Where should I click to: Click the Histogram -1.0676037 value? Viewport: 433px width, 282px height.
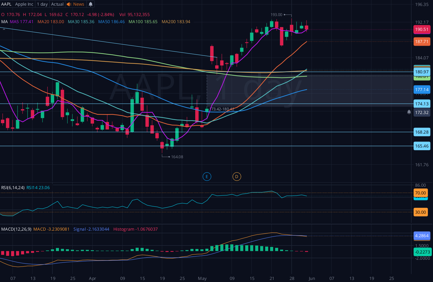(136, 229)
